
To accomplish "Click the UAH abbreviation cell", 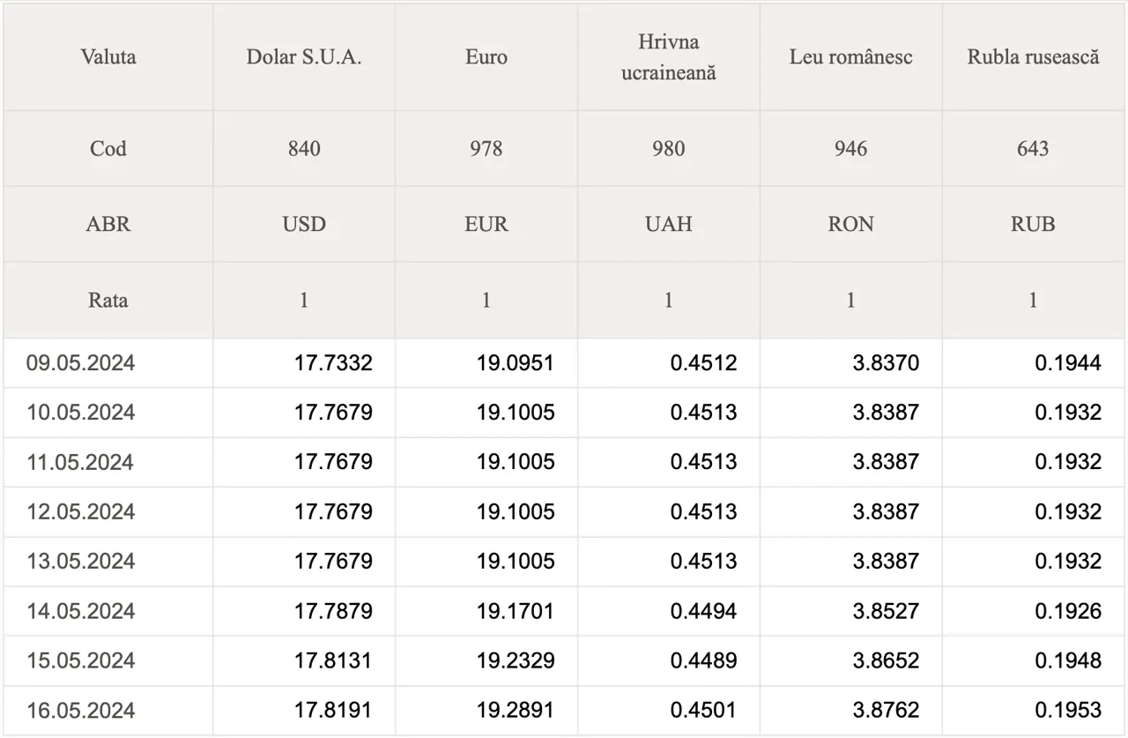I will click(x=669, y=224).
